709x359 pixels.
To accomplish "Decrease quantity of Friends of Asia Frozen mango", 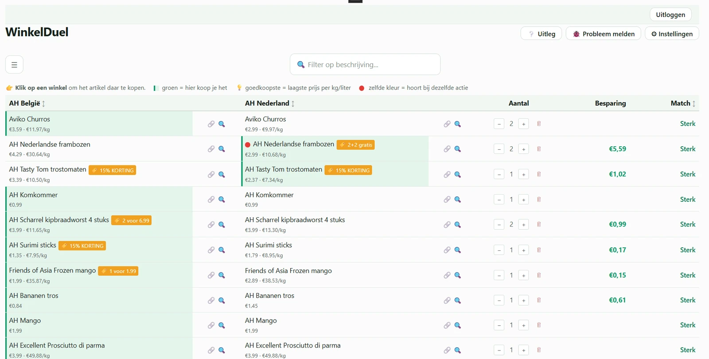I will pyautogui.click(x=499, y=275).
